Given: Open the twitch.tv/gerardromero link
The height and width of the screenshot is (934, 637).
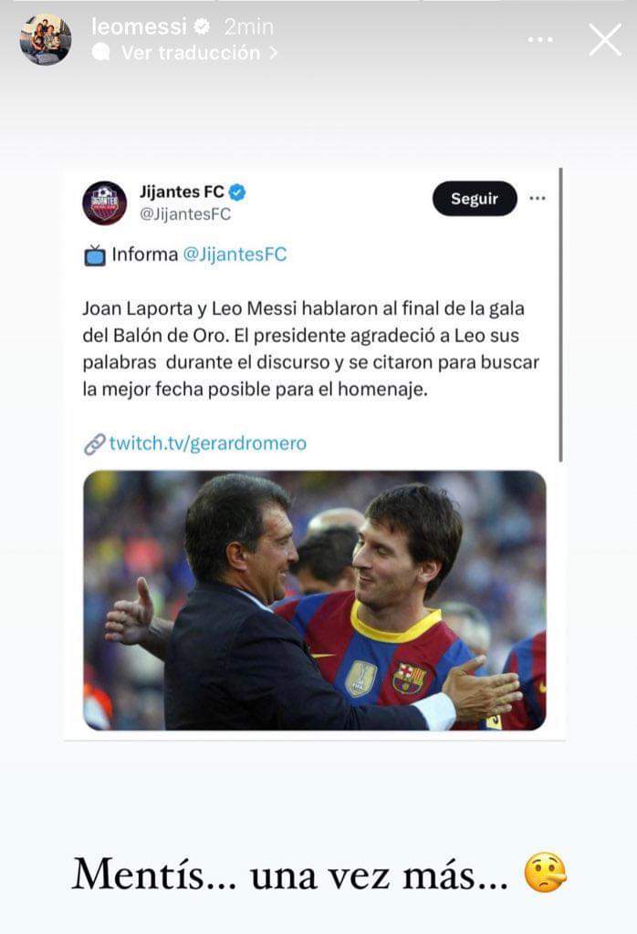Looking at the screenshot, I should click(x=207, y=443).
